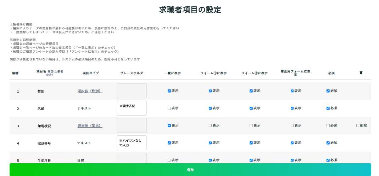The image size is (379, 176).
Task: Enable 一覧に表示 for 名前 row
Action: coord(169,108)
